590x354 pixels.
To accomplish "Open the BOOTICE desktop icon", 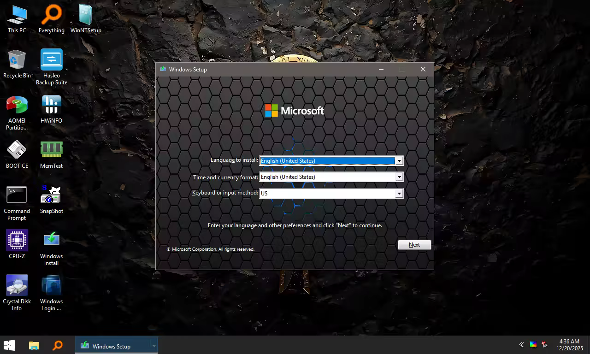I will pos(17,150).
